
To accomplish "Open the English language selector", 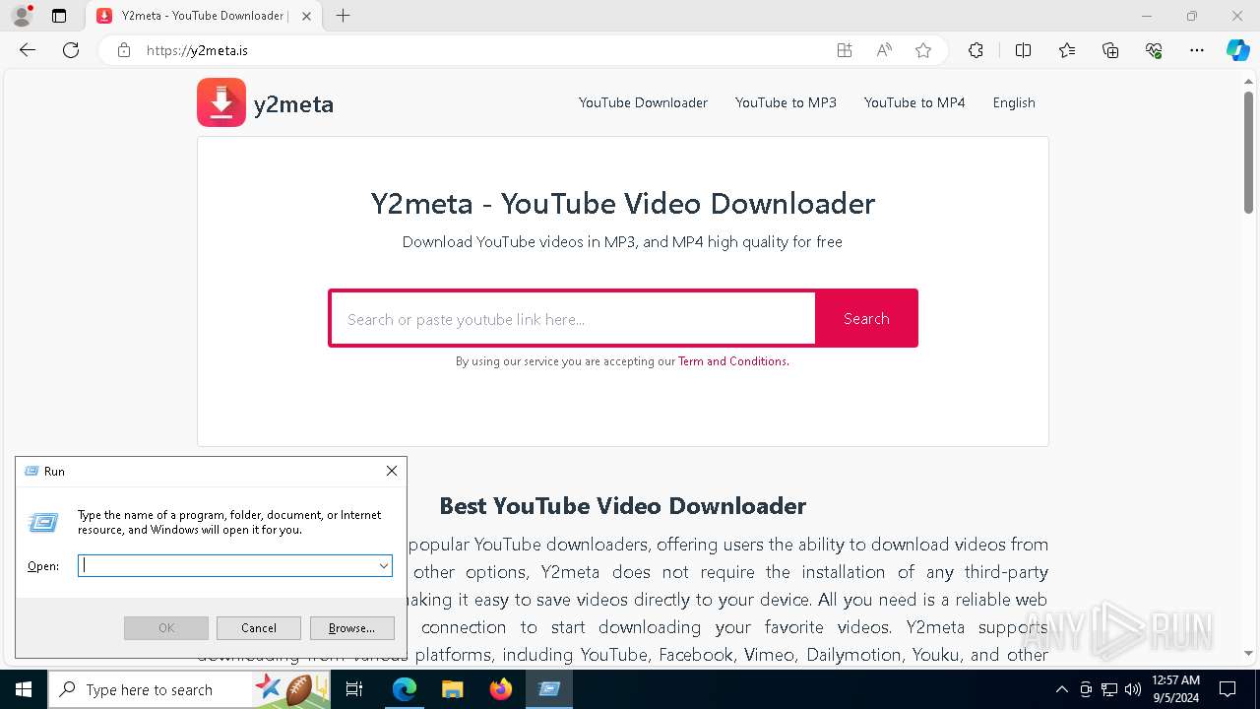I will 1014,102.
